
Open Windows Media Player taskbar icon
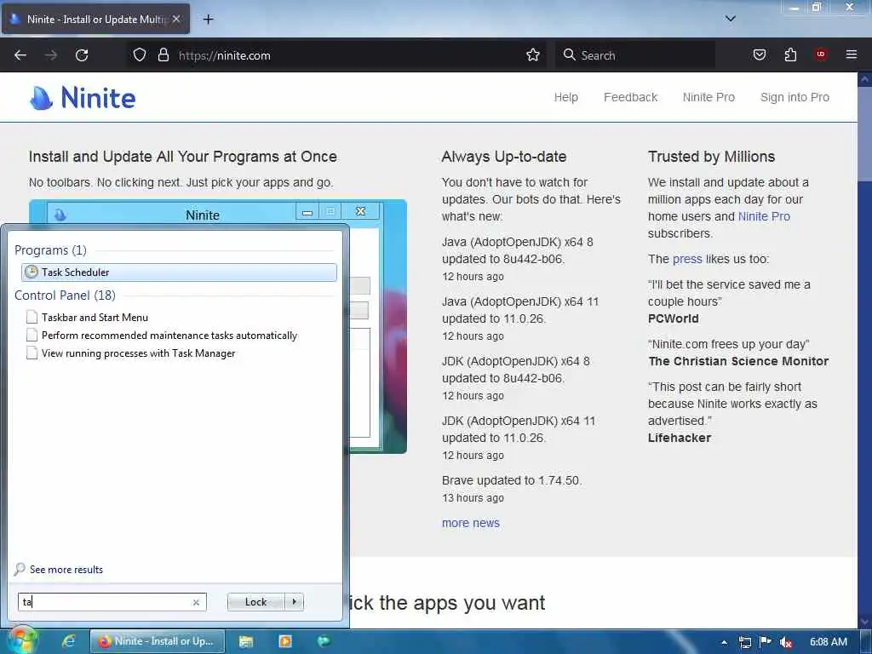click(284, 641)
